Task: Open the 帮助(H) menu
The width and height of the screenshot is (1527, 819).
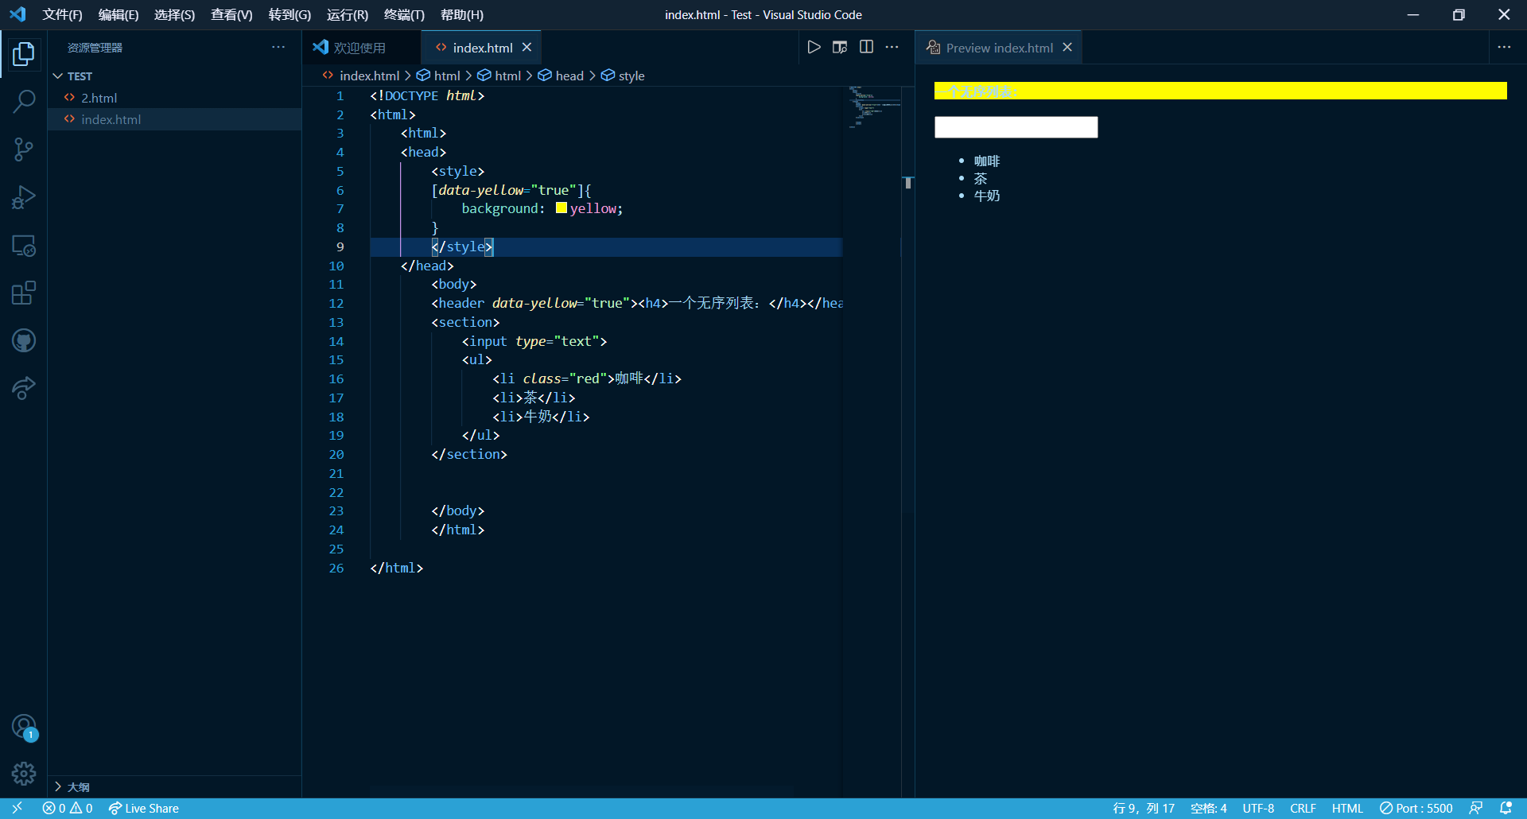Action: pyautogui.click(x=462, y=15)
